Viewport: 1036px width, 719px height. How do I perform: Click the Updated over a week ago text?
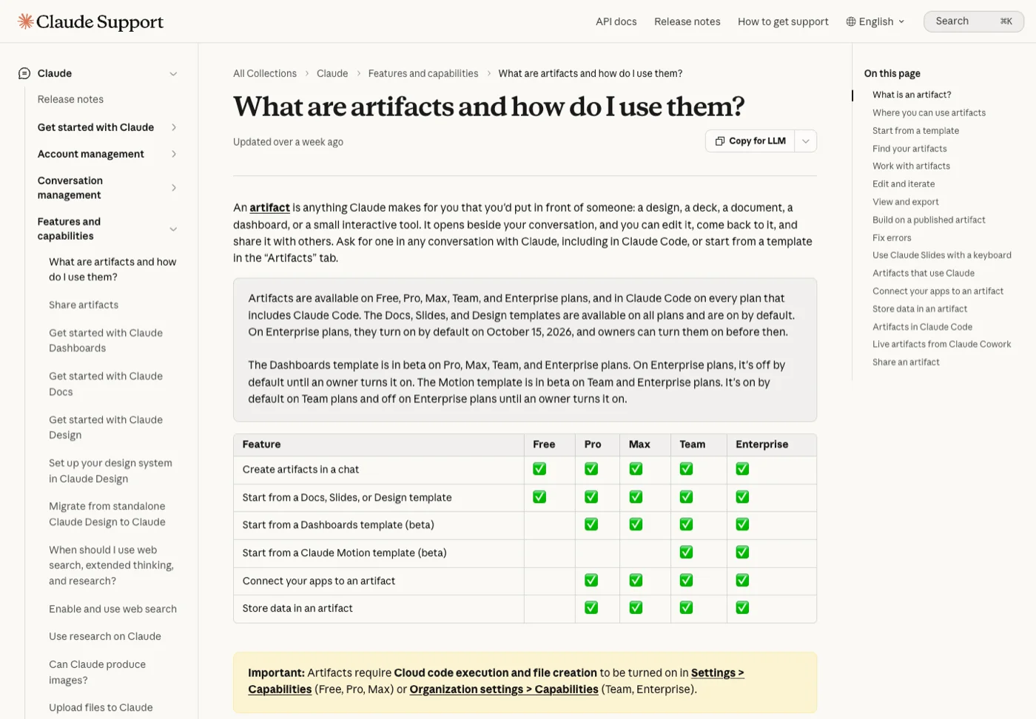(288, 142)
